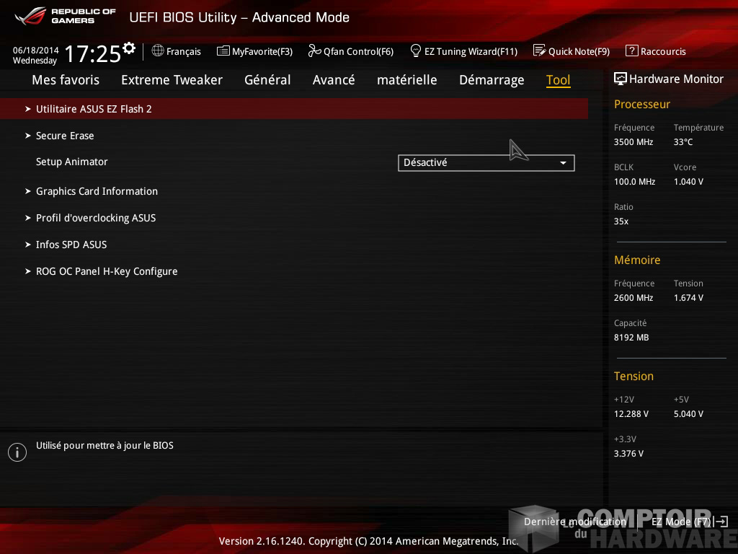
Task: Click the 2600 MHz memory frequency value
Action: (x=633, y=298)
